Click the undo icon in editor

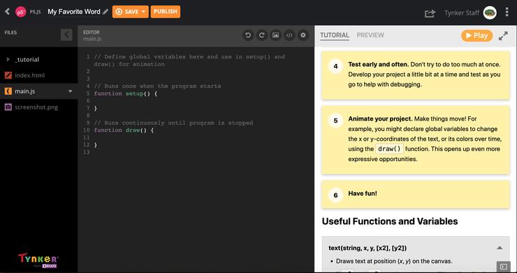pos(248,35)
